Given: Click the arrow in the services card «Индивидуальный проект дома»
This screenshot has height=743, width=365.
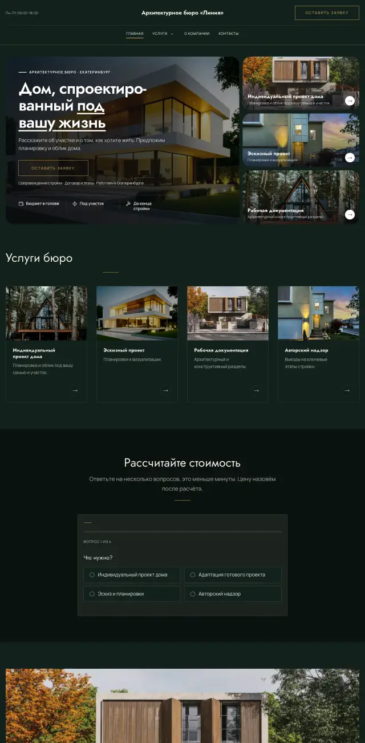Looking at the screenshot, I should click(x=75, y=390).
